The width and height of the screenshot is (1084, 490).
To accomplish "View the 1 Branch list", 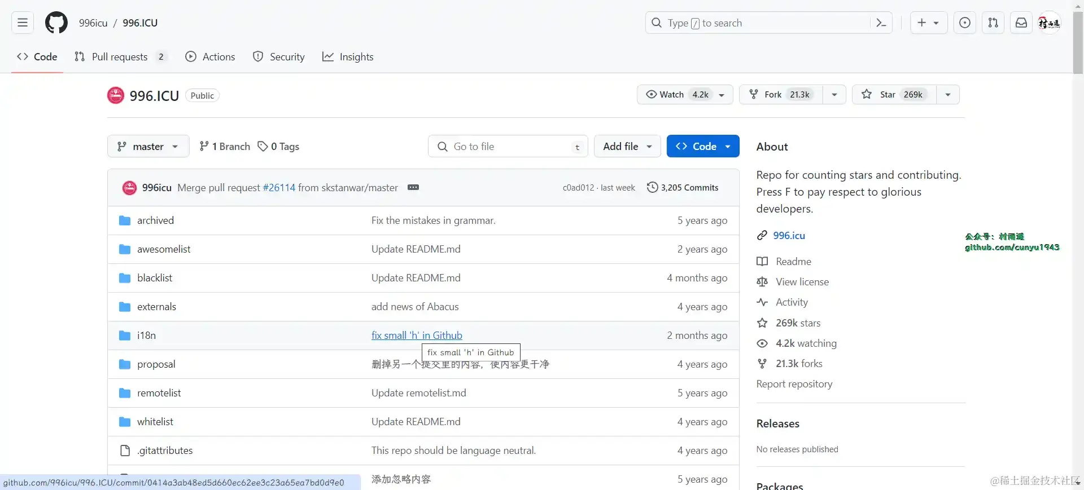I will coord(225,147).
